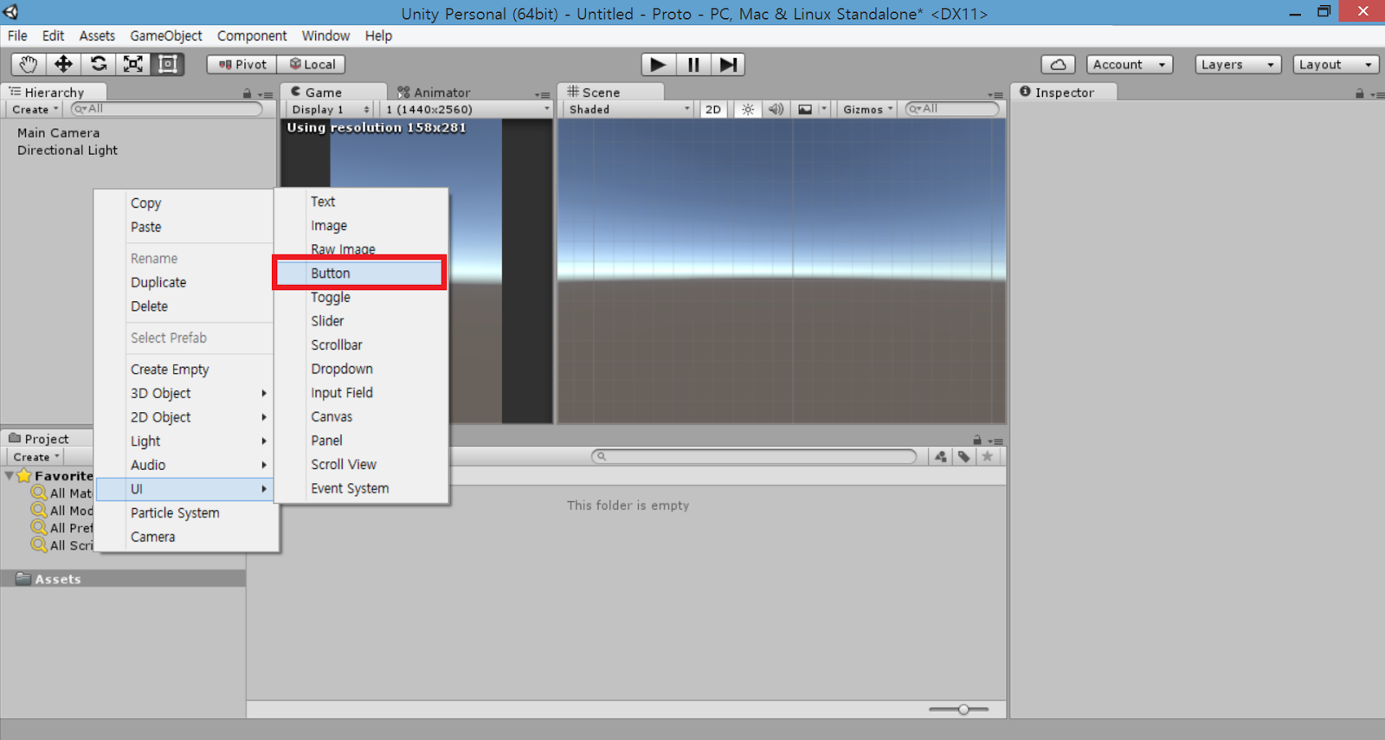Open the resolution 1440x2560 dropdown
Image resolution: width=1385 pixels, height=740 pixels.
pyautogui.click(x=467, y=109)
